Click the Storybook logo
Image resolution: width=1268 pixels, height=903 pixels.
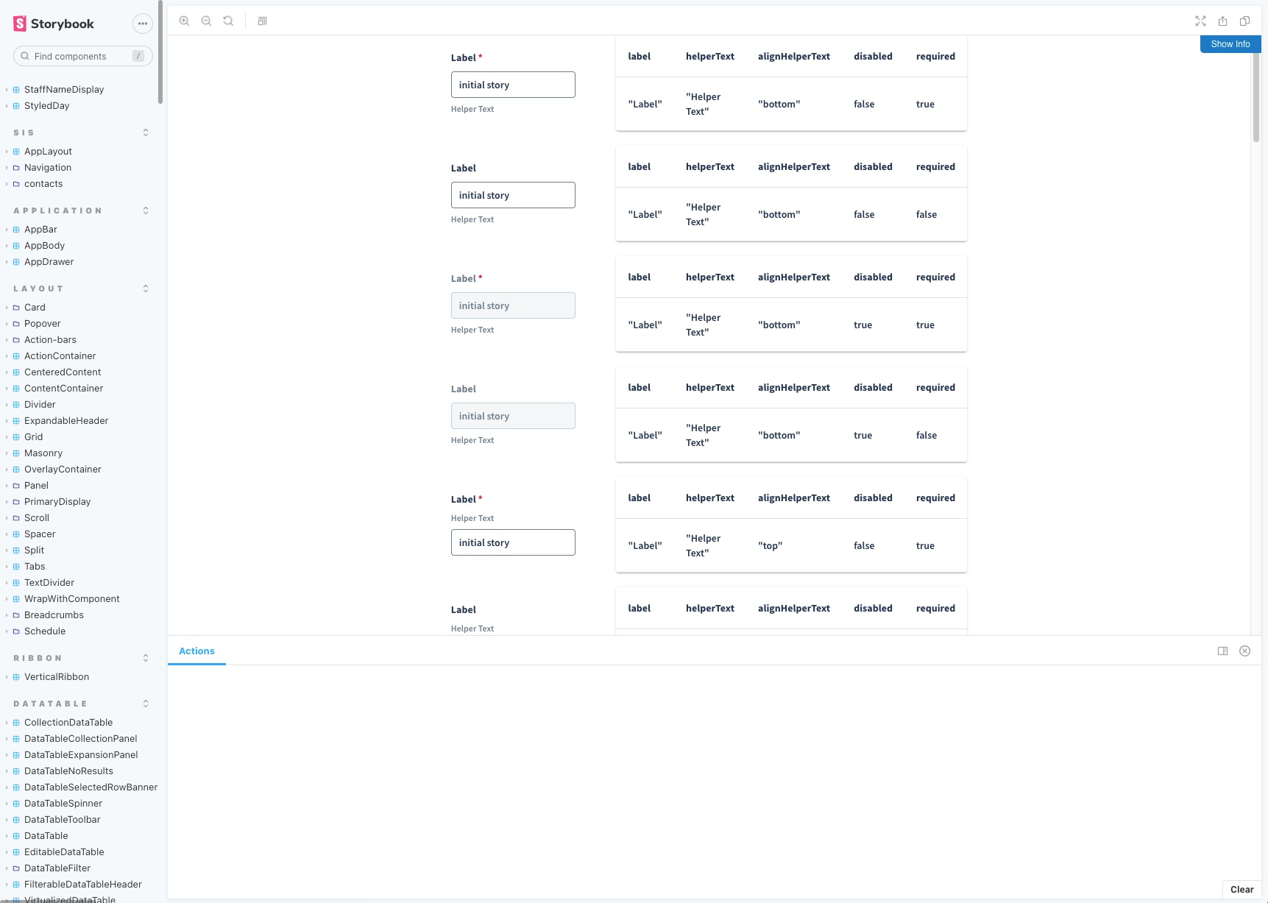tap(54, 24)
